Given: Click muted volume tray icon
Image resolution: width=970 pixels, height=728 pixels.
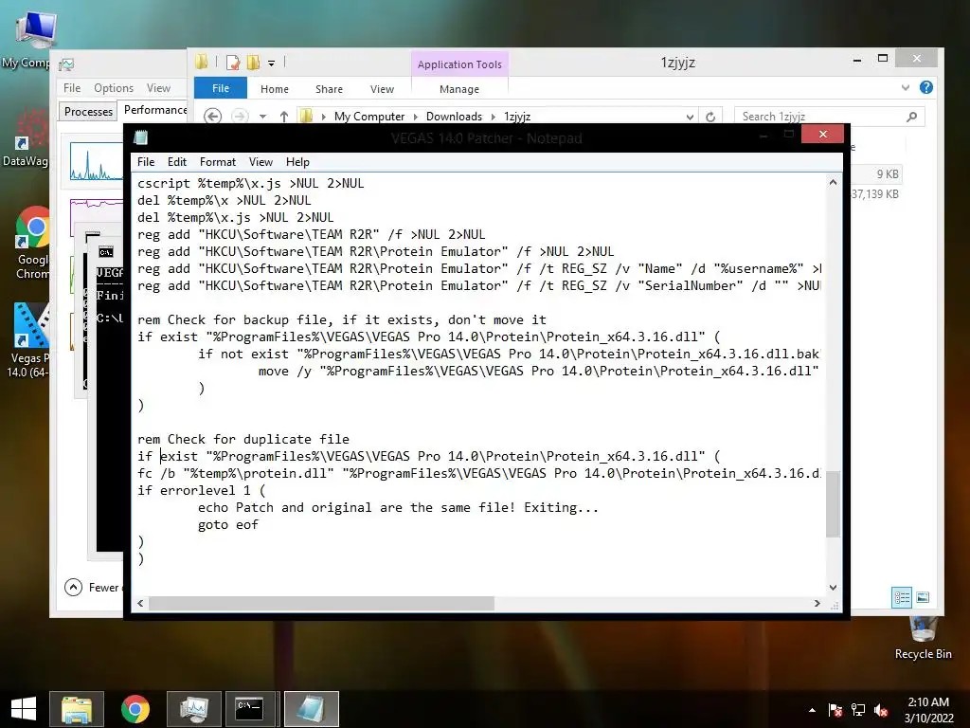Looking at the screenshot, I should point(881,710).
